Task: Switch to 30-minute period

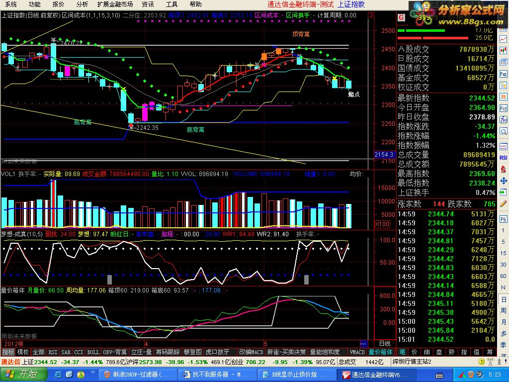Action: tap(504, 265)
